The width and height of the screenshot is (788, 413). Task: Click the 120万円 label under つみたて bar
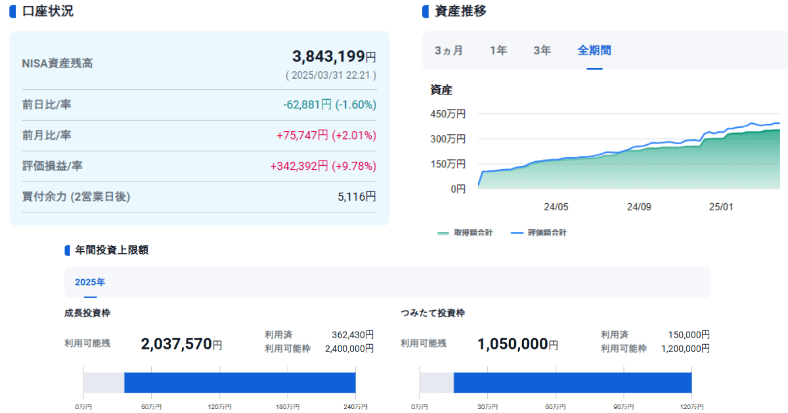[692, 407]
